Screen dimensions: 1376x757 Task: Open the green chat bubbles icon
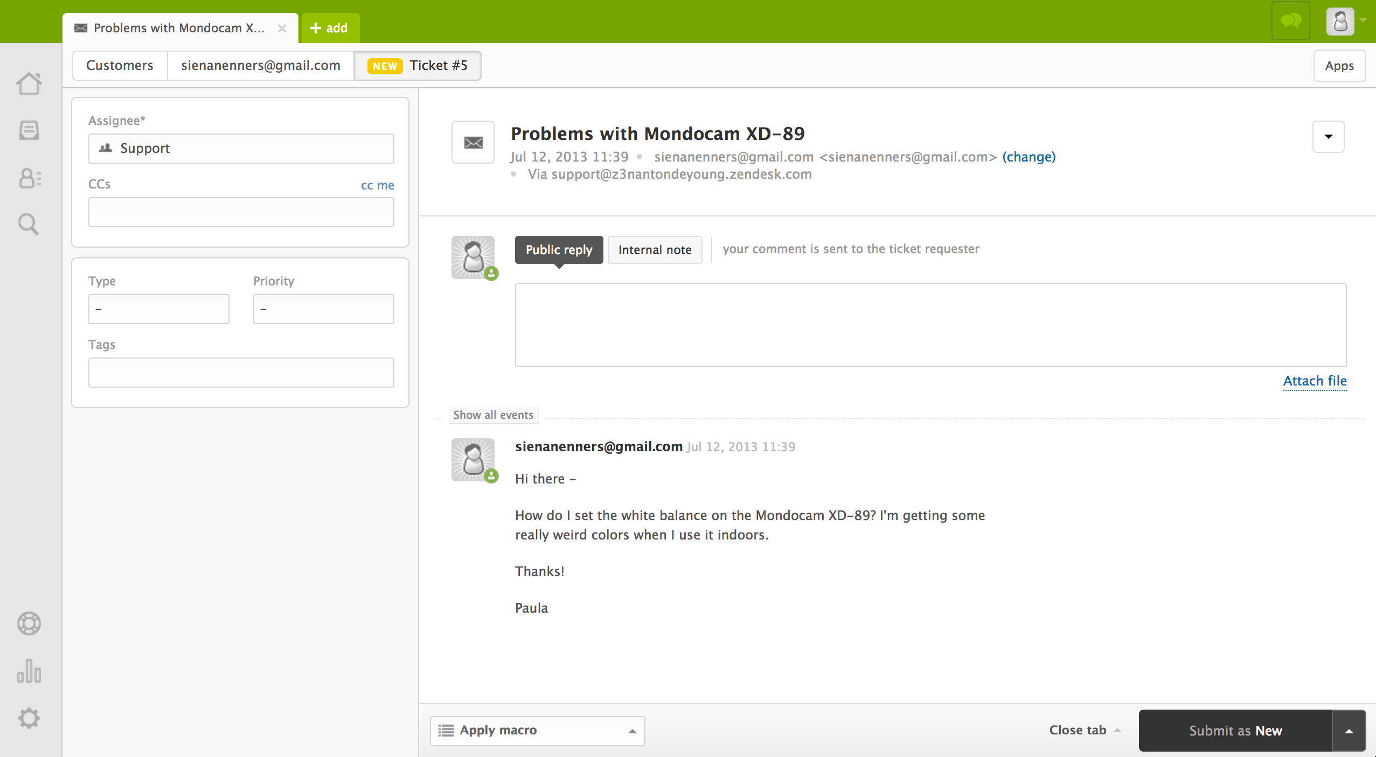pos(1291,22)
